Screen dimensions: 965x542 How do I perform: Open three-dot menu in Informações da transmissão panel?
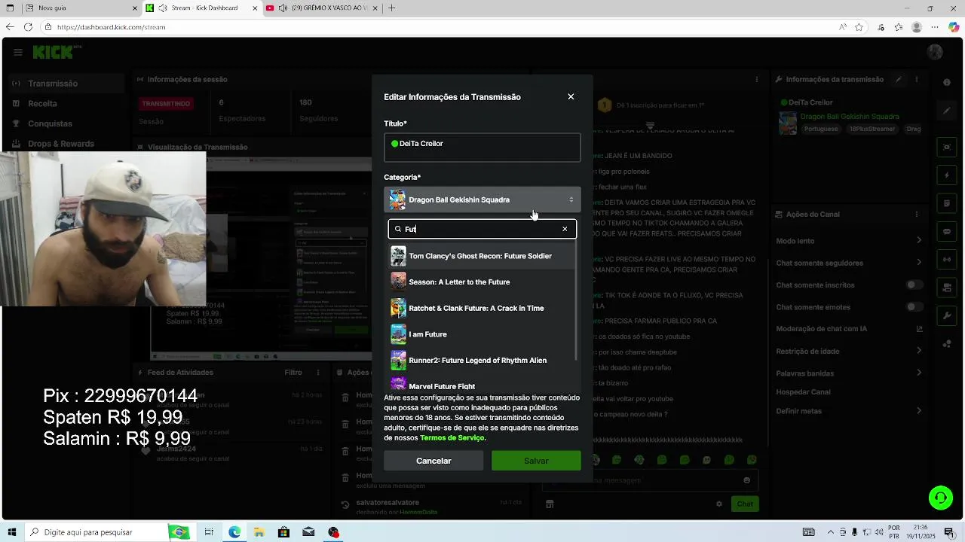(x=917, y=79)
